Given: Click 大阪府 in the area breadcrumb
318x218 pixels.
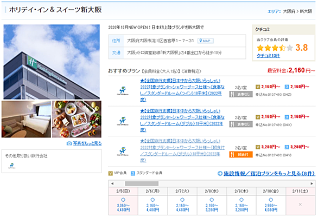Looking at the screenshot, I should (x=289, y=11).
